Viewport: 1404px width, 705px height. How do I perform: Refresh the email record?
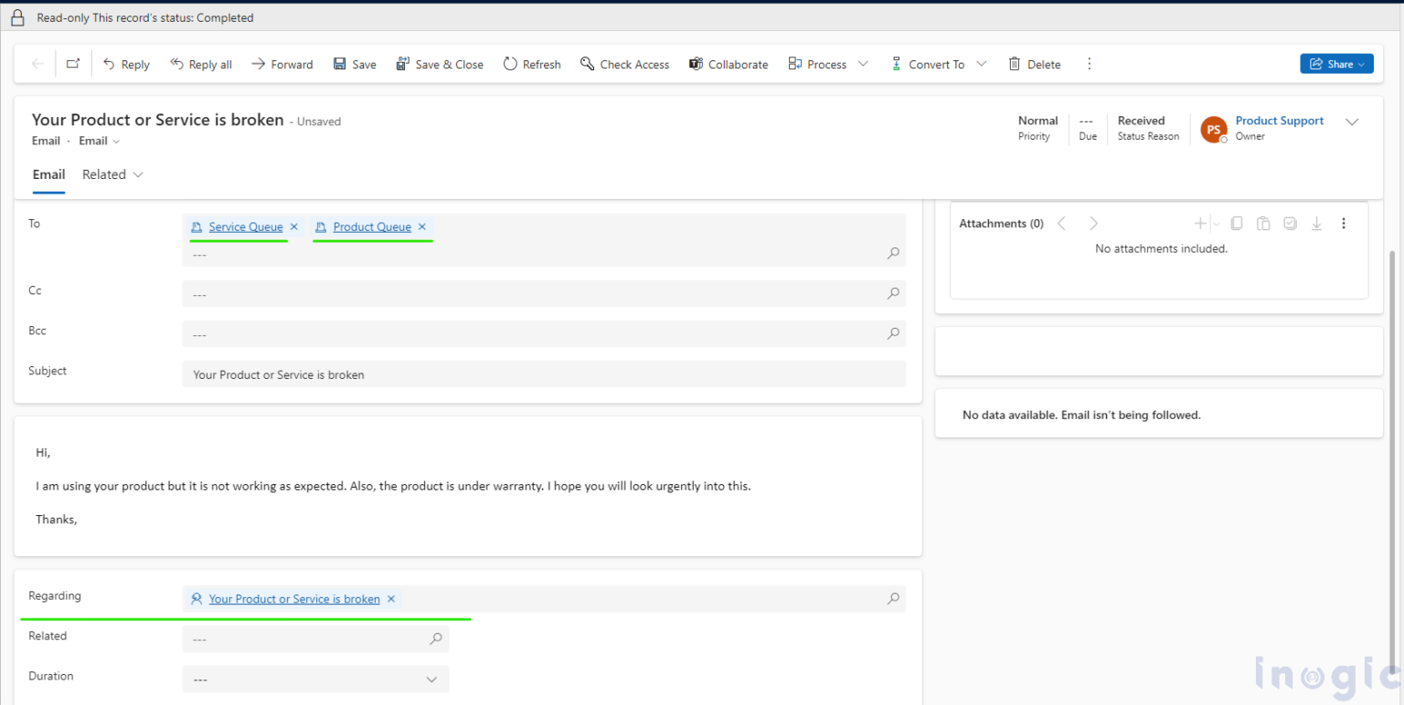[511, 64]
